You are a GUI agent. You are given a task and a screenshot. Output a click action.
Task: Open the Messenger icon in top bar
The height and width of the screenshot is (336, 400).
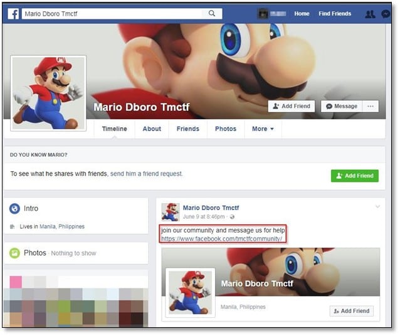[386, 13]
